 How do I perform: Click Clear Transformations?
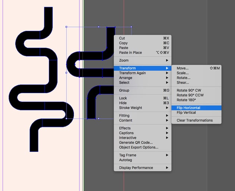[194, 120]
